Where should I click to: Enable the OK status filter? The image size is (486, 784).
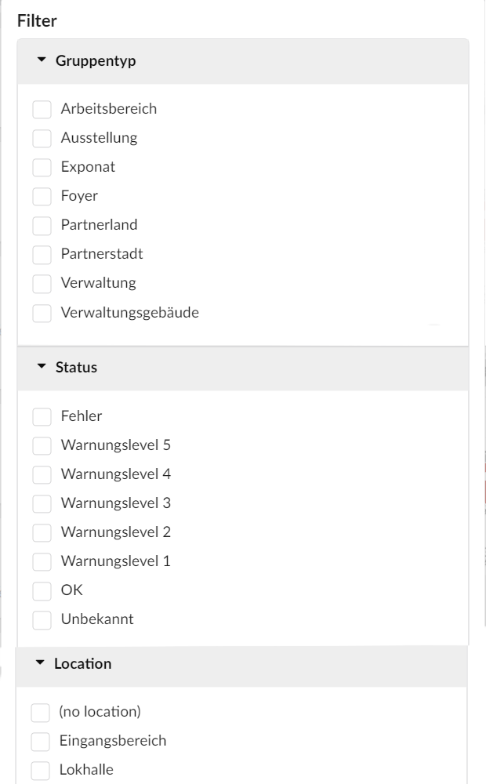pos(42,590)
